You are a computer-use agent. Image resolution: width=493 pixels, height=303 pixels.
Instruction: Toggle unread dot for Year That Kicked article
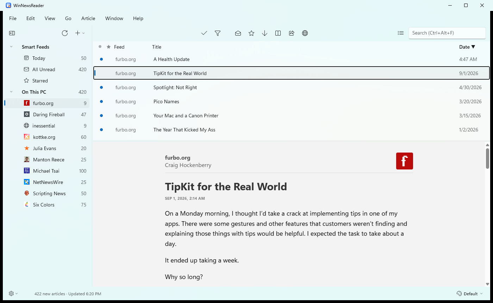(101, 130)
